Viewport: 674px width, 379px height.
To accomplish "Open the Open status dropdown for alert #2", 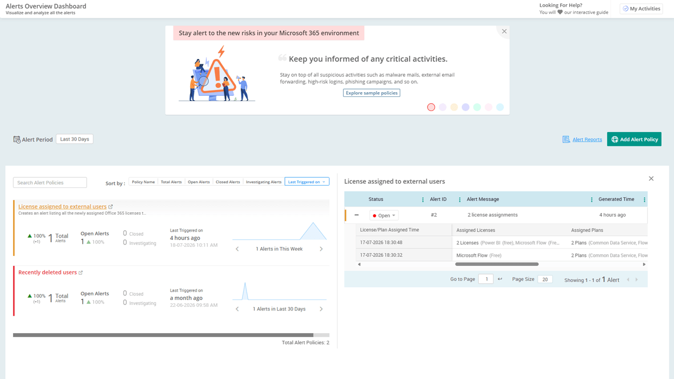I will [x=384, y=215].
